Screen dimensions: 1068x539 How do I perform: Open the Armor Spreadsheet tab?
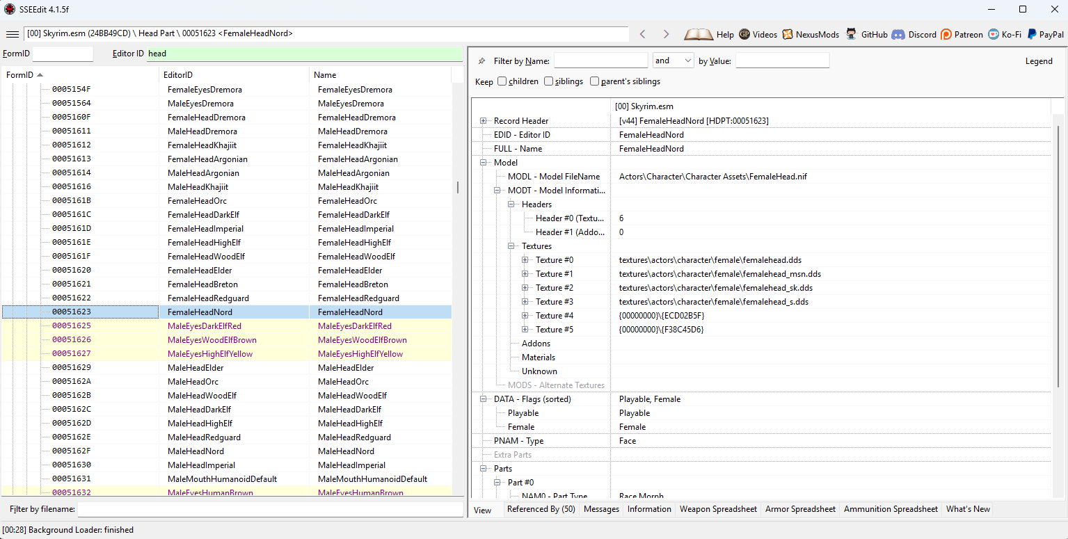pyautogui.click(x=800, y=509)
